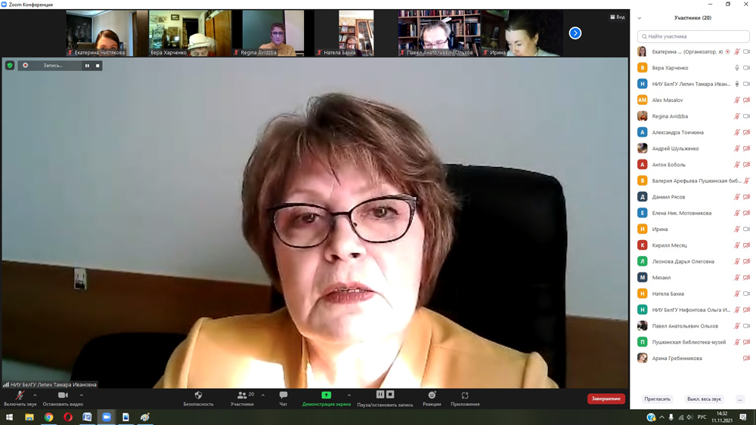Select participant Арина Гребенникова

[x=692, y=358]
